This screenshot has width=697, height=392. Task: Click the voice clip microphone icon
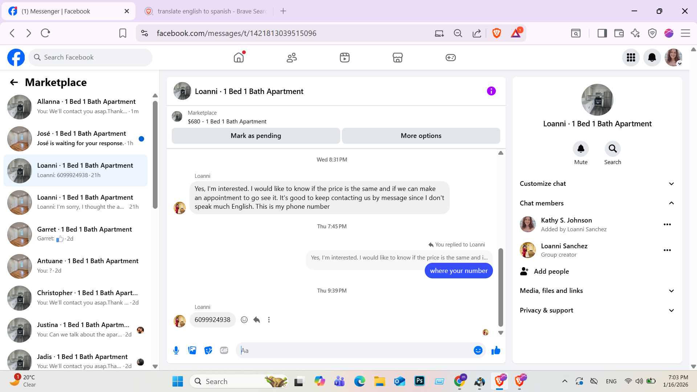point(176,350)
